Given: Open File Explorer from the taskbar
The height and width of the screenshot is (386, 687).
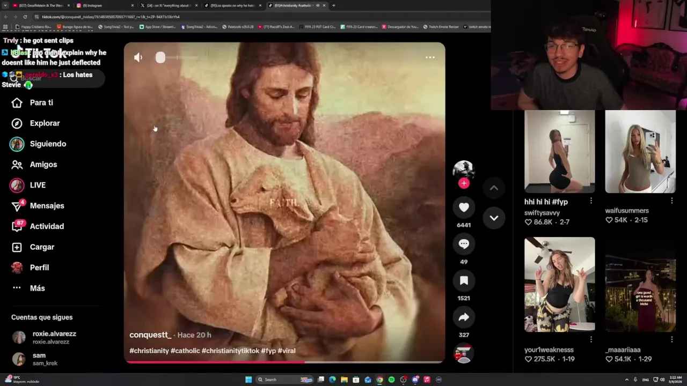Looking at the screenshot, I should pos(344,380).
